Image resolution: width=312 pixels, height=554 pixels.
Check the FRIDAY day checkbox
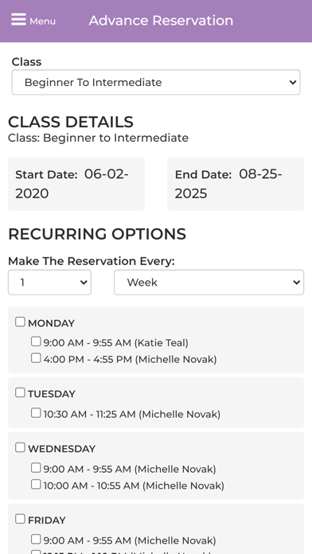(x=20, y=519)
